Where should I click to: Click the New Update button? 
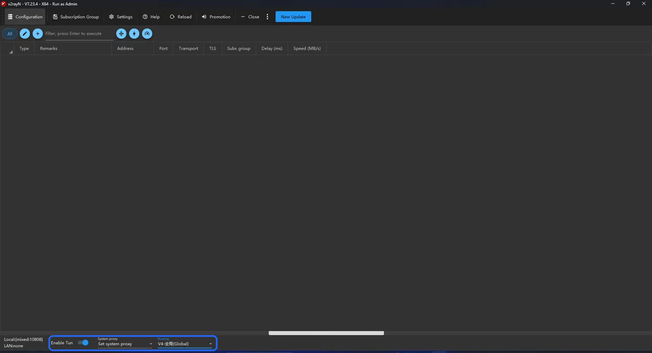(x=293, y=17)
